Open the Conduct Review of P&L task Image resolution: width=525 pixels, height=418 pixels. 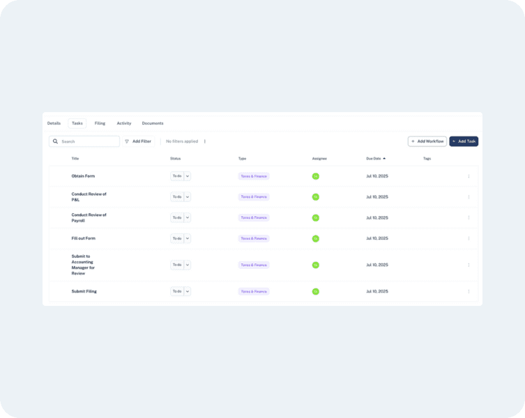(x=89, y=197)
